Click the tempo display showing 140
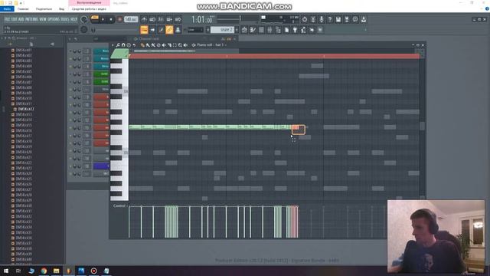The width and height of the screenshot is (490, 276). coord(131,19)
